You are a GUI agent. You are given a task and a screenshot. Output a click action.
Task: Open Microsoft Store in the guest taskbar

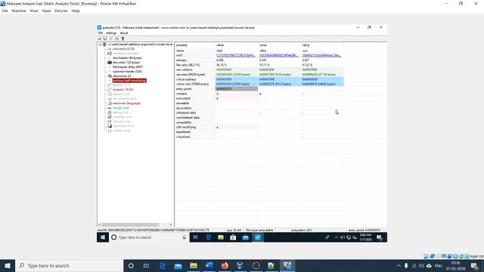233,237
